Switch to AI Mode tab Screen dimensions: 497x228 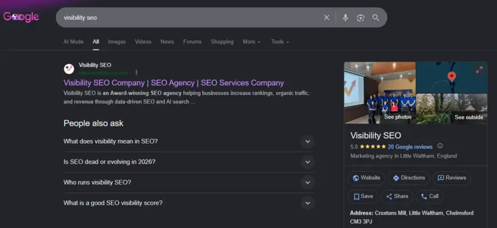click(x=73, y=42)
